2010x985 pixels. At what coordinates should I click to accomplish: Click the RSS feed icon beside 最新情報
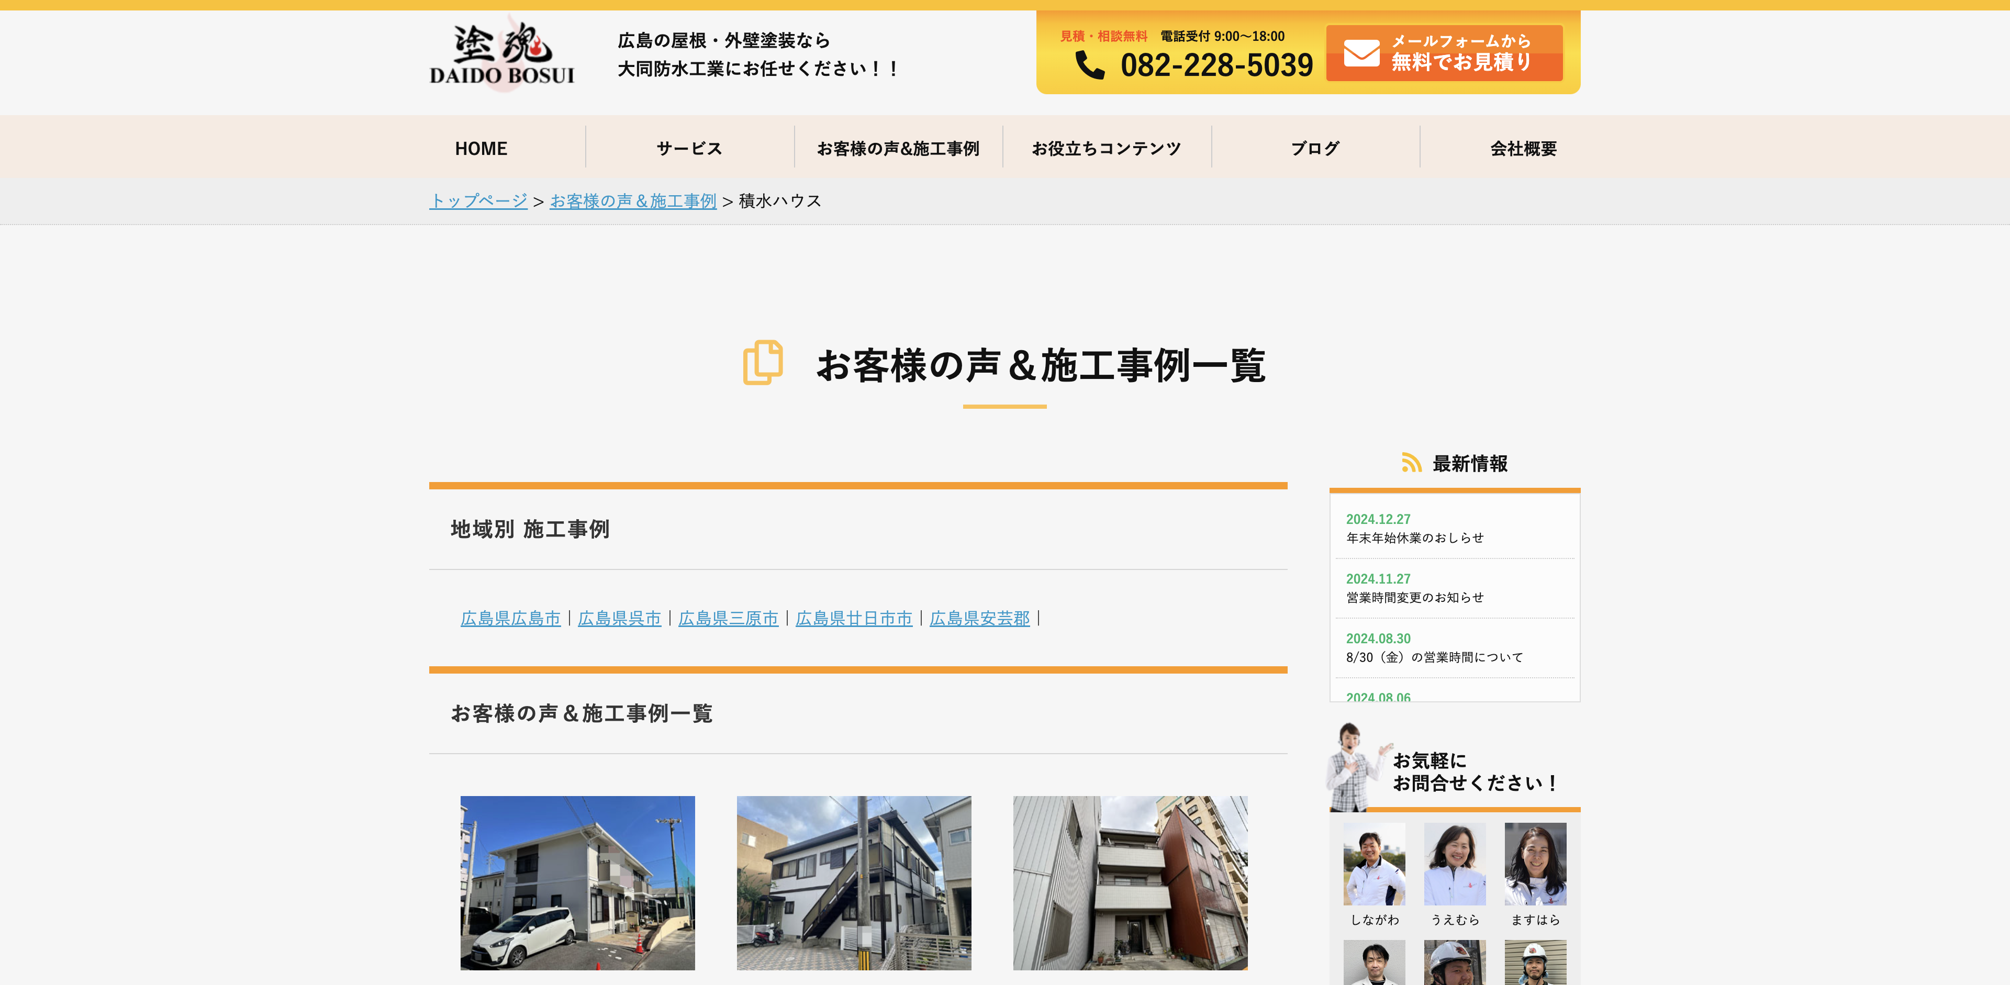point(1411,463)
